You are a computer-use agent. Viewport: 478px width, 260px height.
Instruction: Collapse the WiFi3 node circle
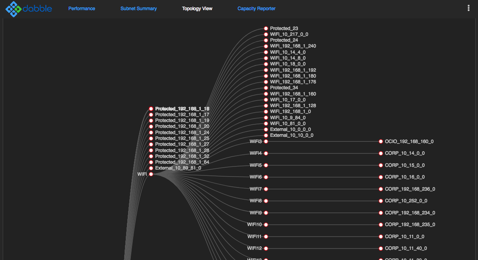(x=266, y=141)
